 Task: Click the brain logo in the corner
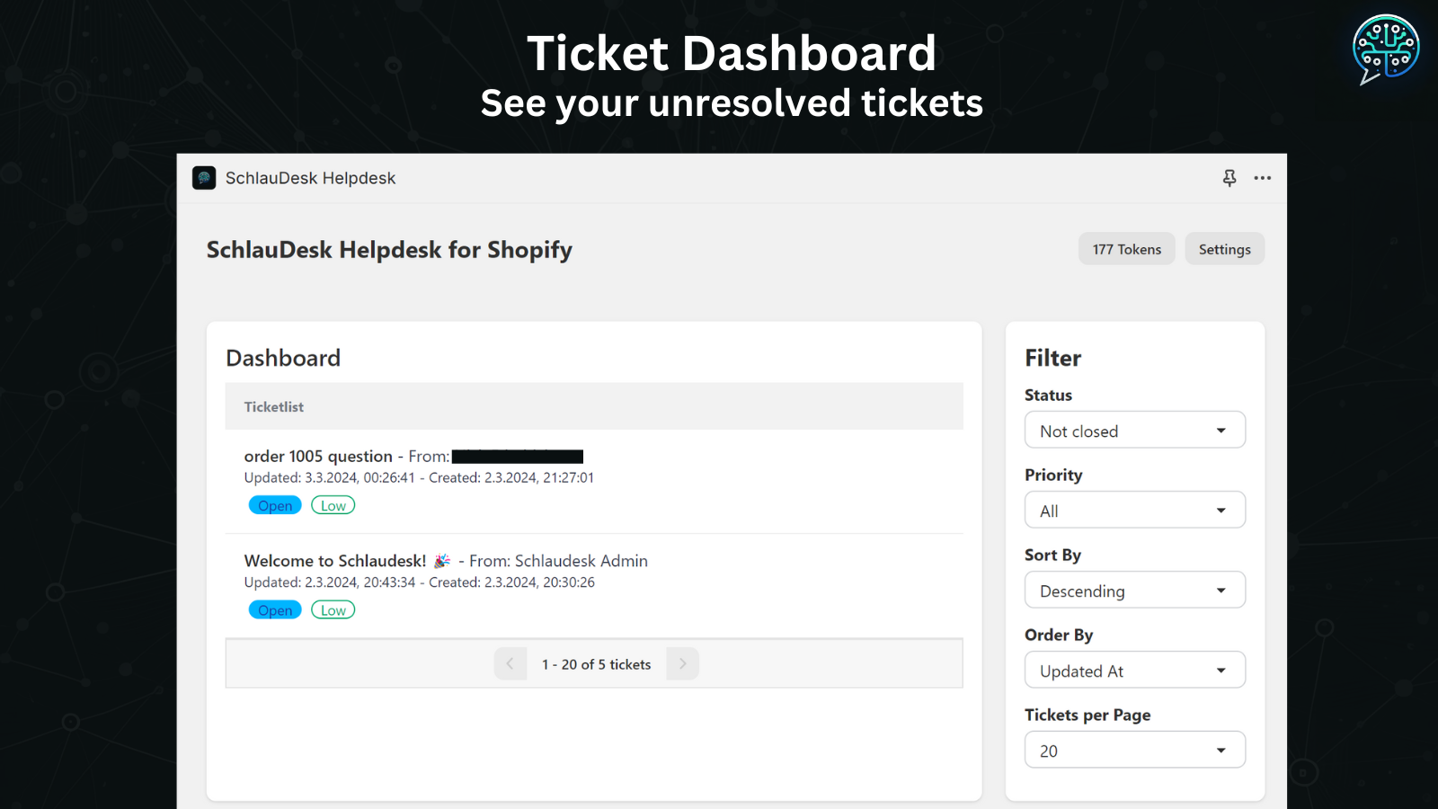[x=1385, y=49]
